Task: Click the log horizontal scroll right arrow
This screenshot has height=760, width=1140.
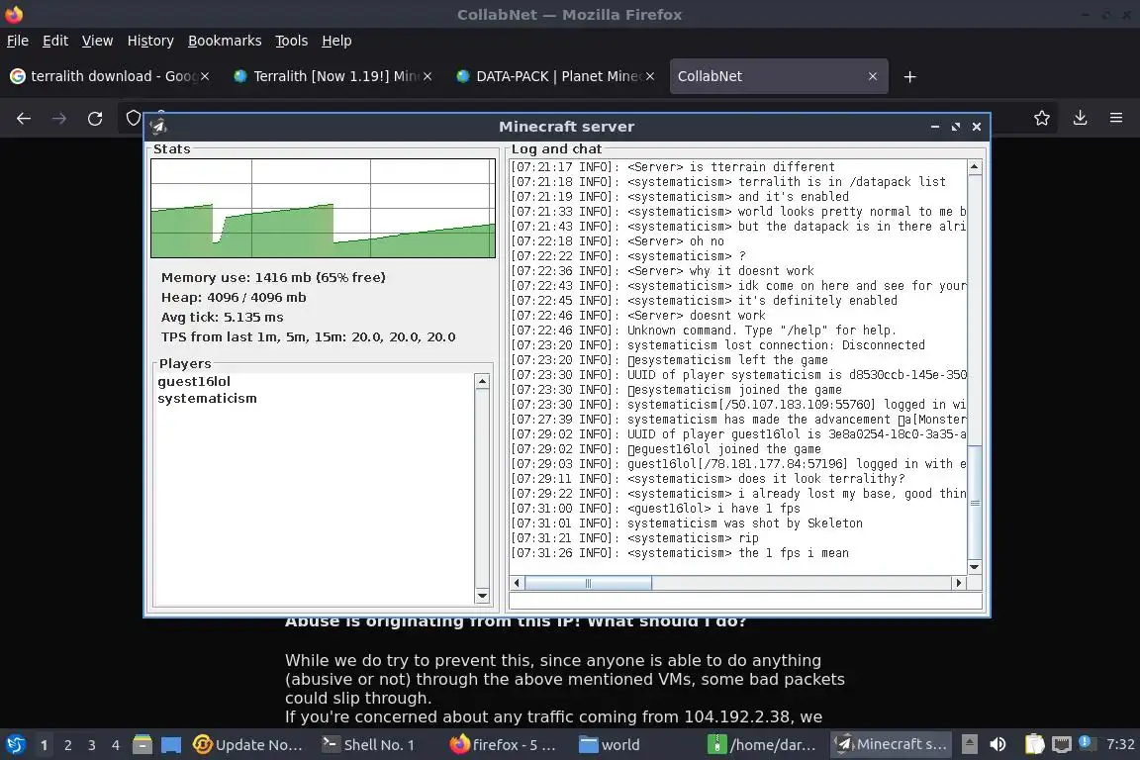Action: pyautogui.click(x=958, y=583)
